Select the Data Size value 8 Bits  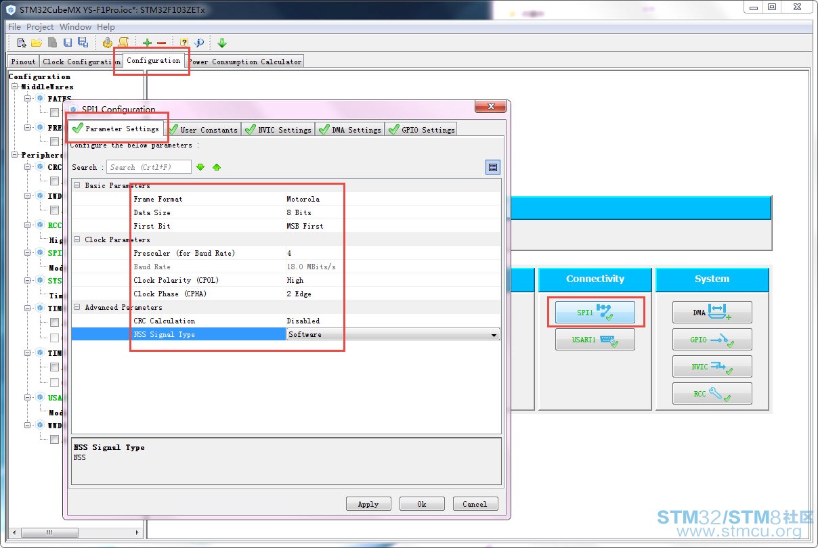pos(299,212)
